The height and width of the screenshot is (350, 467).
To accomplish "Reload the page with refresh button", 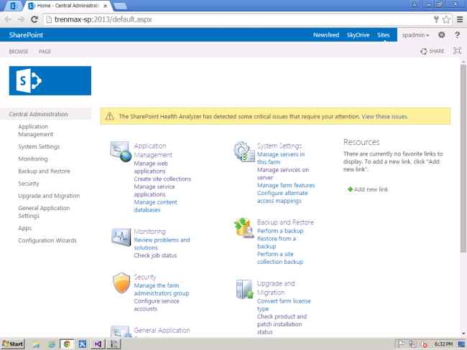I will click(x=34, y=19).
